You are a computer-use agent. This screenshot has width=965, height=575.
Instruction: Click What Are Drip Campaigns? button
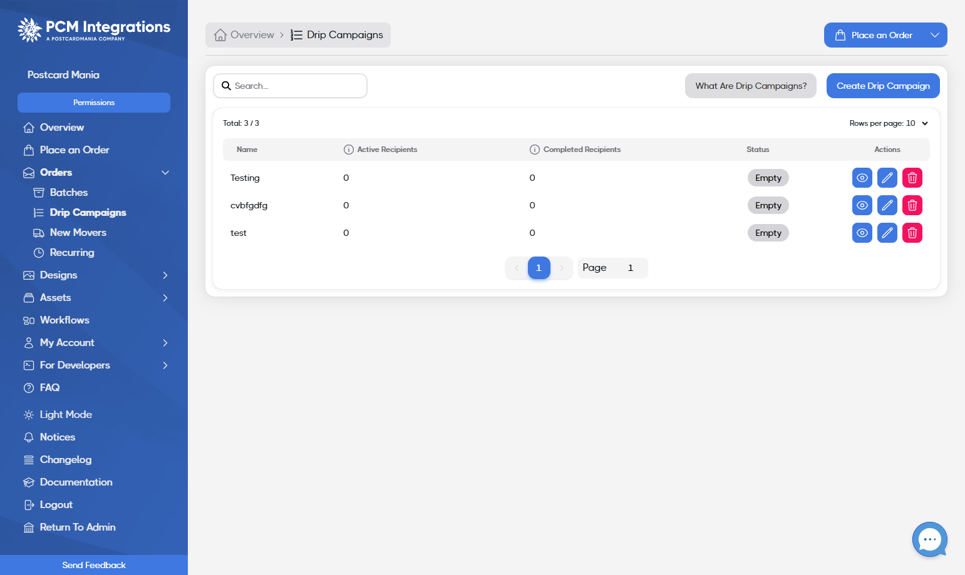(751, 86)
